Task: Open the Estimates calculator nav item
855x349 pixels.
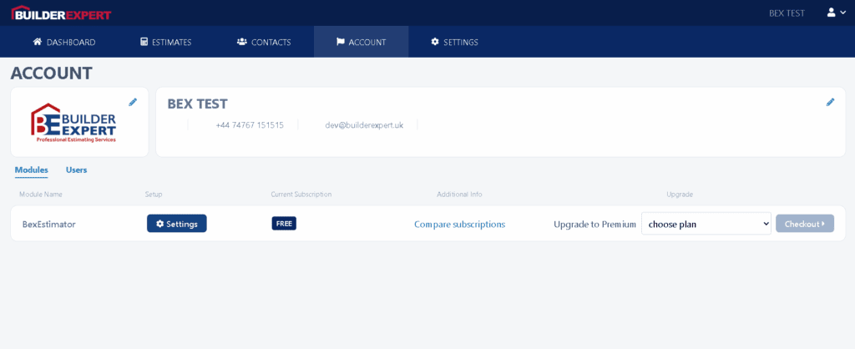Action: [x=166, y=42]
